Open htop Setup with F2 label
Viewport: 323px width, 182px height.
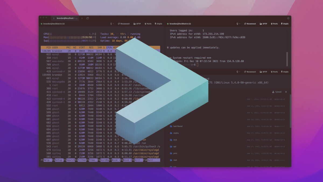click(x=57, y=160)
